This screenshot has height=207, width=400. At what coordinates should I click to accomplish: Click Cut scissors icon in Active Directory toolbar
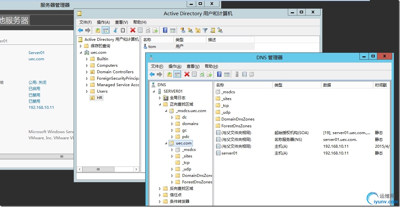tap(115, 30)
